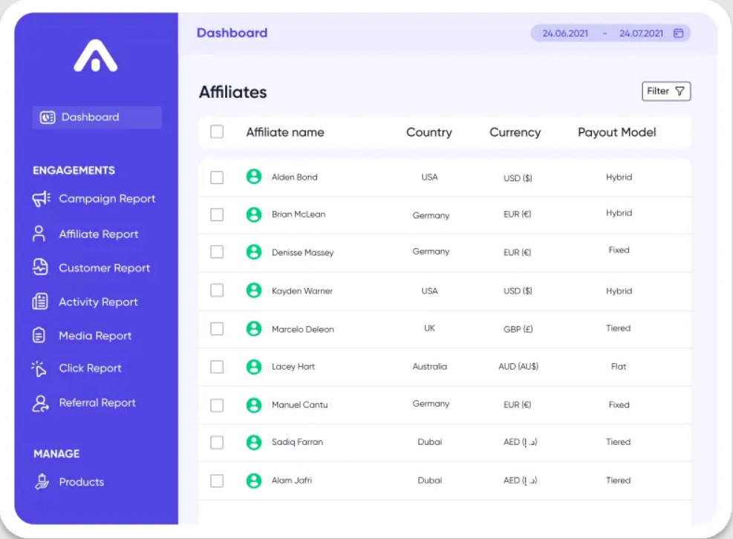Image resolution: width=733 pixels, height=539 pixels.
Task: Click the Dashboard icon in the sidebar
Action: tap(48, 117)
